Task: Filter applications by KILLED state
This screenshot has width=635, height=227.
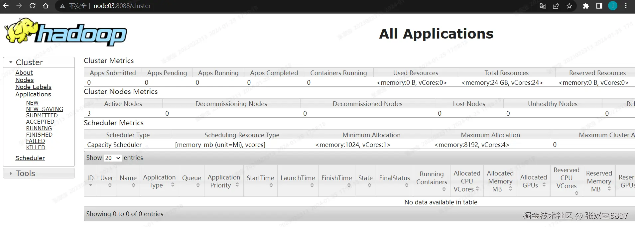Action: [36, 147]
